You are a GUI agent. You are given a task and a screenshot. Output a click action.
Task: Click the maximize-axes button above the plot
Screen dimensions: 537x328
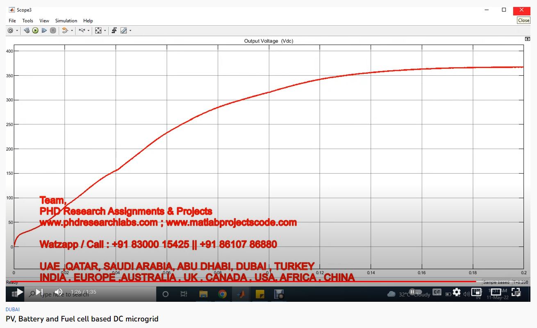click(x=528, y=38)
